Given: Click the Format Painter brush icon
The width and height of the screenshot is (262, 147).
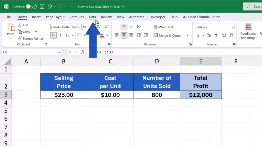Looking at the screenshot, I should coord(20,39).
